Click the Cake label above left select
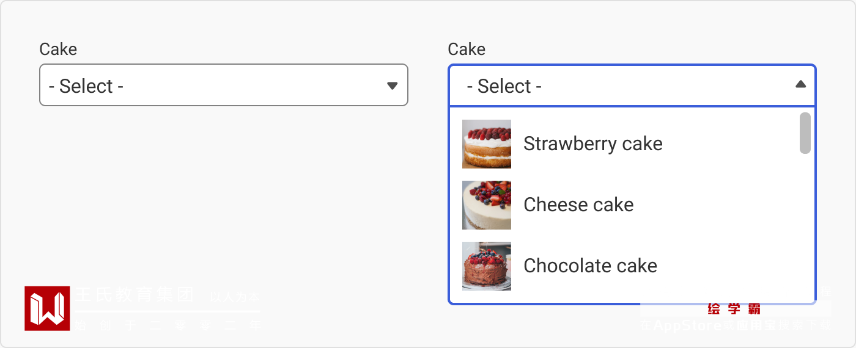 [58, 49]
